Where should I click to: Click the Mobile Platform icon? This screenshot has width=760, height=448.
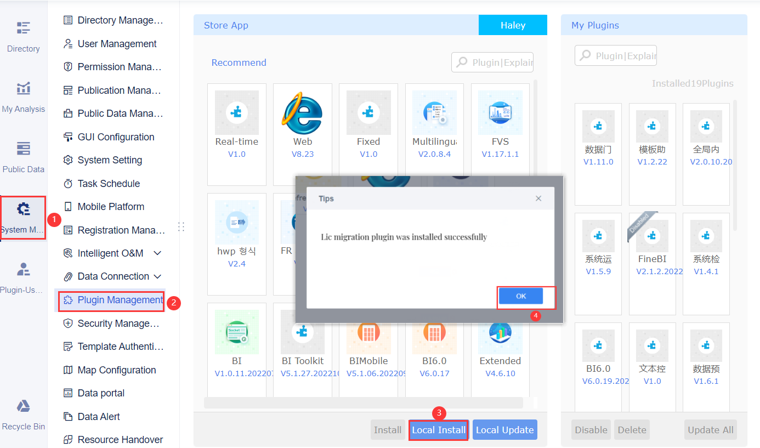point(67,206)
